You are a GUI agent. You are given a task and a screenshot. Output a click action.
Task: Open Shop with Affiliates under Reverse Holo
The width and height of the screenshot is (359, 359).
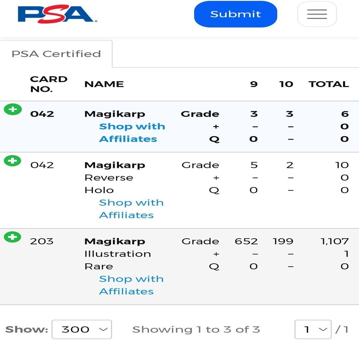131,209
